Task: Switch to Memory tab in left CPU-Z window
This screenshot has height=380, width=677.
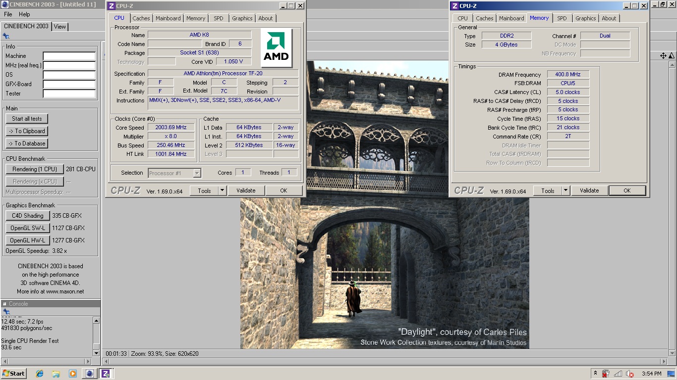Action: pos(196,18)
